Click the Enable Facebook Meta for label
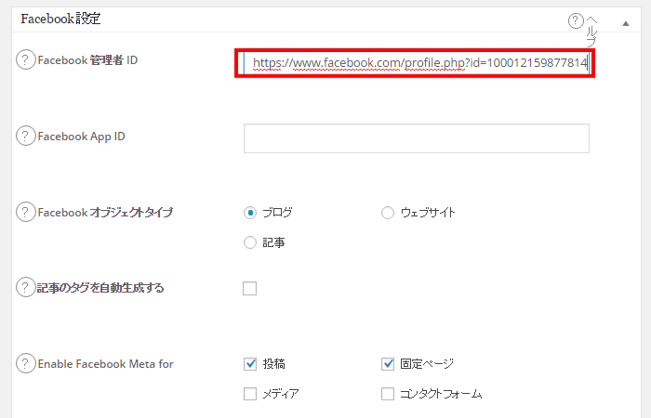The height and width of the screenshot is (418, 651). pyautogui.click(x=105, y=364)
